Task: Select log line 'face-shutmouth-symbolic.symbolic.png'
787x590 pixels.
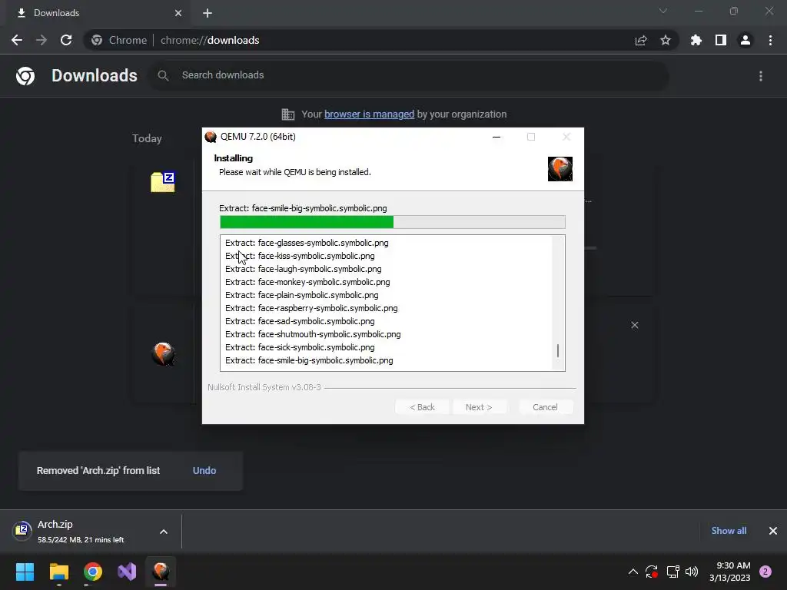Action: click(x=313, y=334)
